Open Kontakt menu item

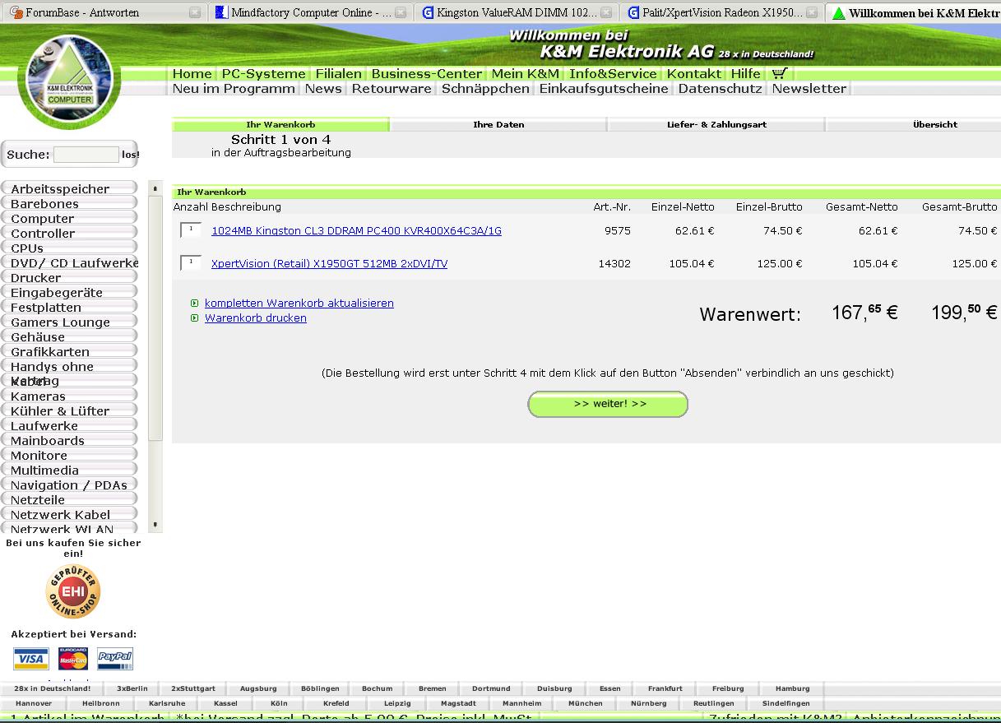click(693, 73)
